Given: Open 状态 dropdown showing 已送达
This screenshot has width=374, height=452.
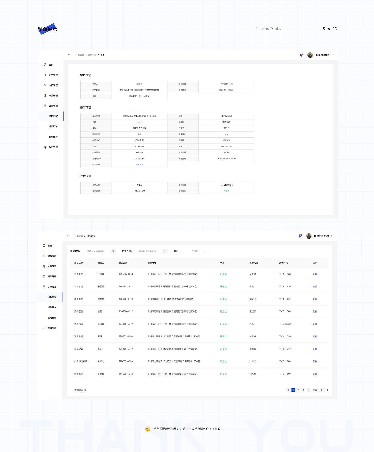Looking at the screenshot, I should [195, 251].
